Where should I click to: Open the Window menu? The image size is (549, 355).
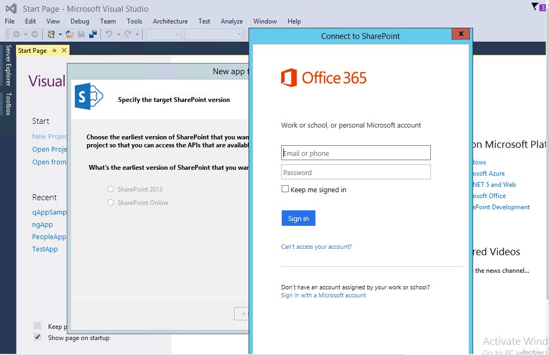pyautogui.click(x=265, y=21)
